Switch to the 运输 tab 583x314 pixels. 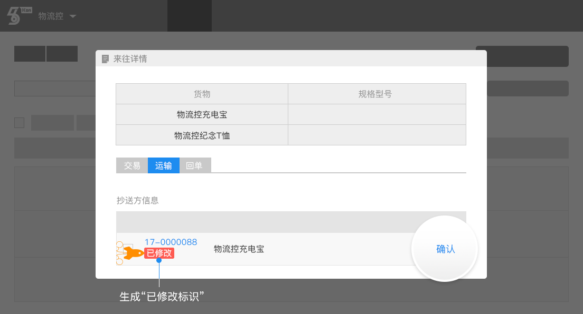164,165
